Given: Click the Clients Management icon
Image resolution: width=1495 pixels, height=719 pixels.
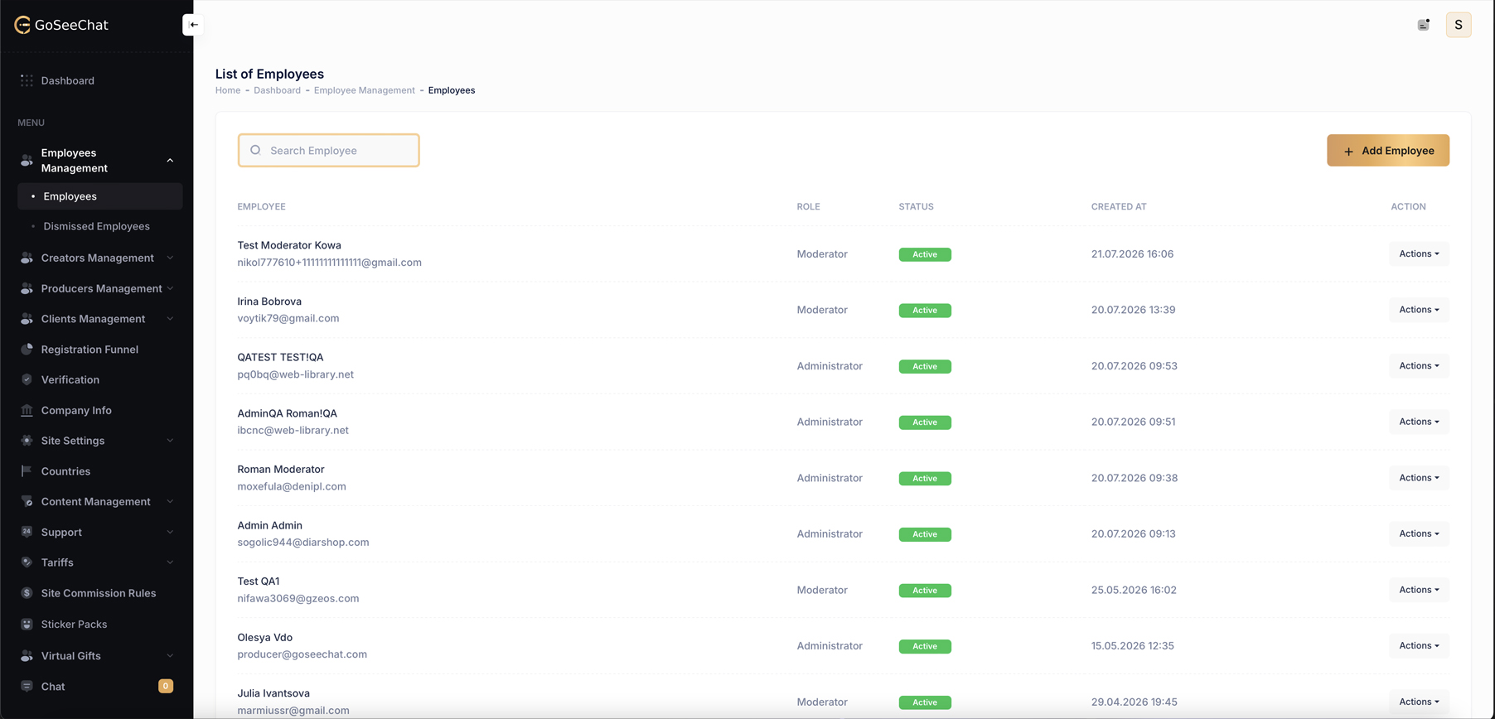Looking at the screenshot, I should 27,319.
